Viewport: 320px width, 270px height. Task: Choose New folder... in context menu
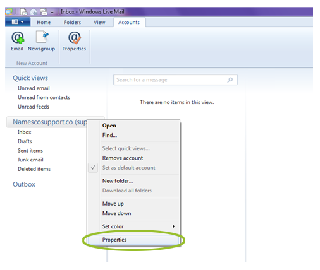[x=133, y=181]
